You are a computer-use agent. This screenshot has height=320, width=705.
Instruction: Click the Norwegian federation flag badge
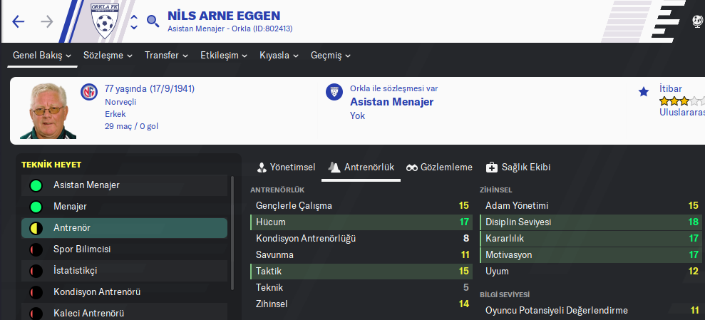click(89, 93)
